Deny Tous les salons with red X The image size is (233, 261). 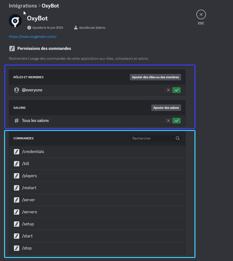pyautogui.click(x=168, y=121)
